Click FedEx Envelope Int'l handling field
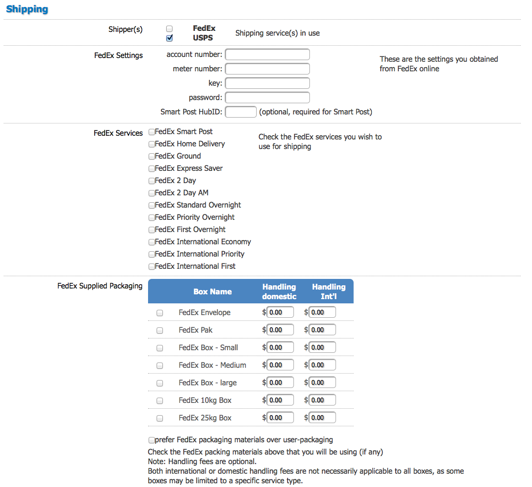Image resolution: width=532 pixels, height=487 pixels. [x=322, y=312]
